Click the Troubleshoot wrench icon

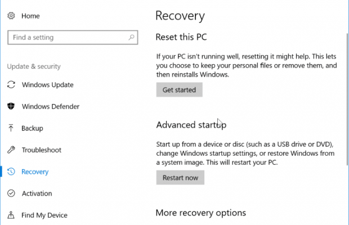tap(11, 150)
